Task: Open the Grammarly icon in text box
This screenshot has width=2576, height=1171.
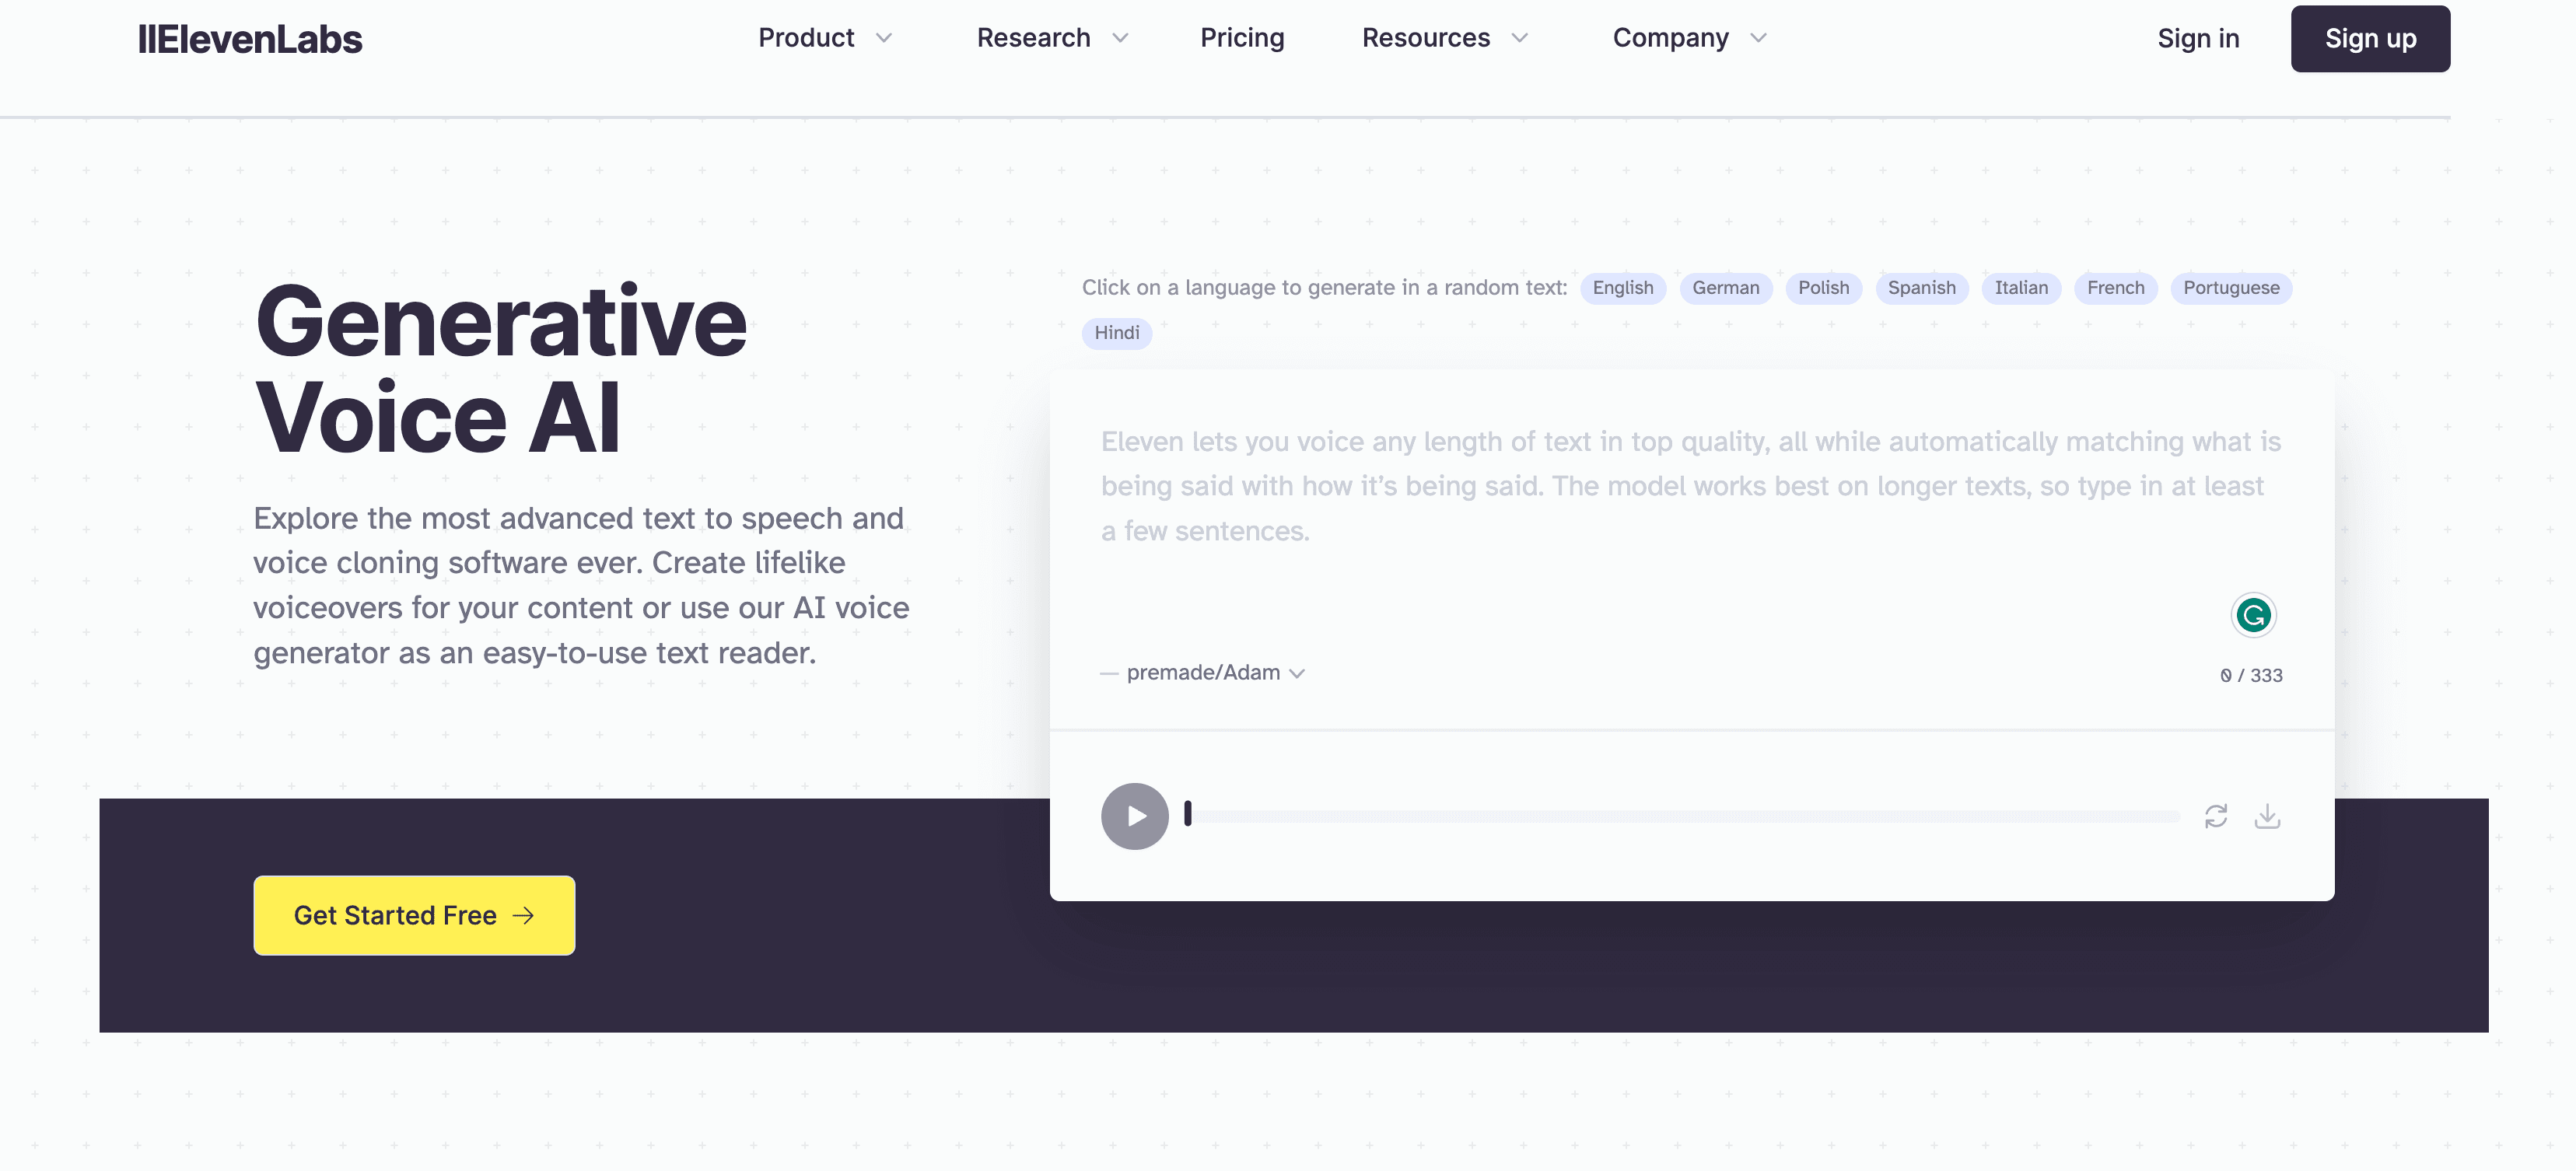Action: coord(2253,615)
